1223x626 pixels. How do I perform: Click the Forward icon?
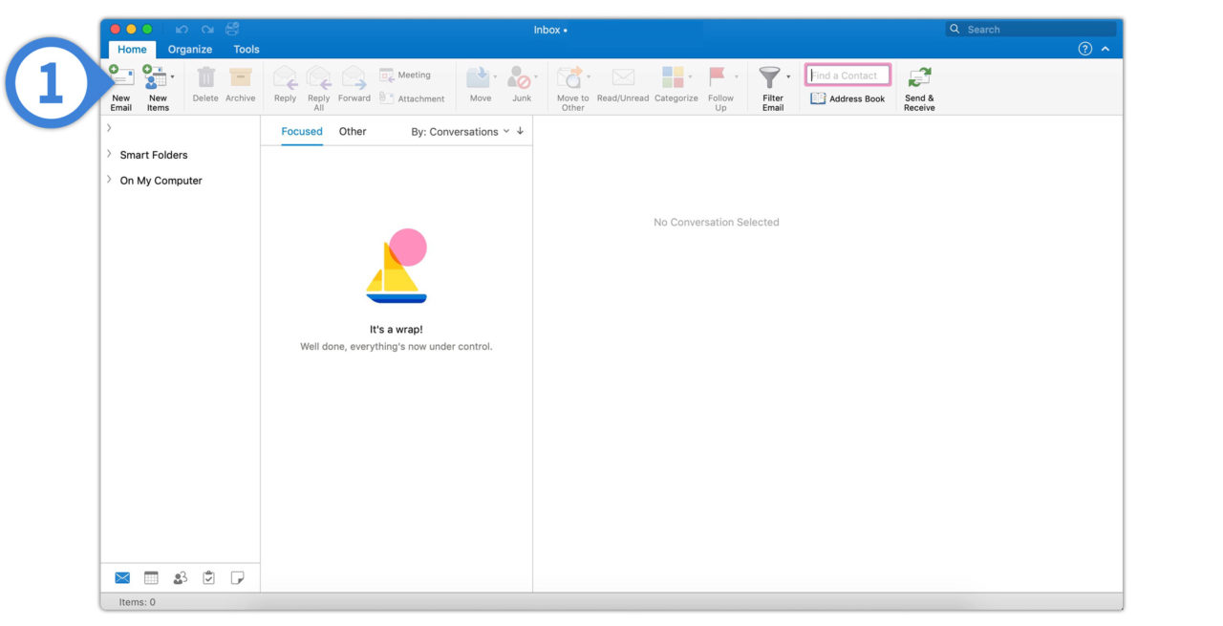pyautogui.click(x=354, y=77)
